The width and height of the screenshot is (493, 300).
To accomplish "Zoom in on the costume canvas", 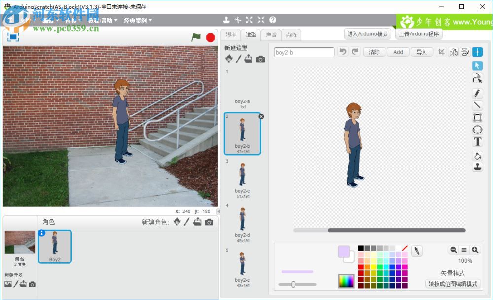I will click(x=475, y=250).
